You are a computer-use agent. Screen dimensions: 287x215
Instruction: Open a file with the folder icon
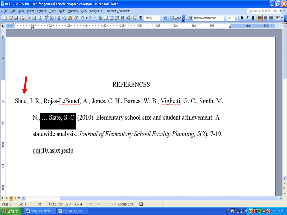11,18
